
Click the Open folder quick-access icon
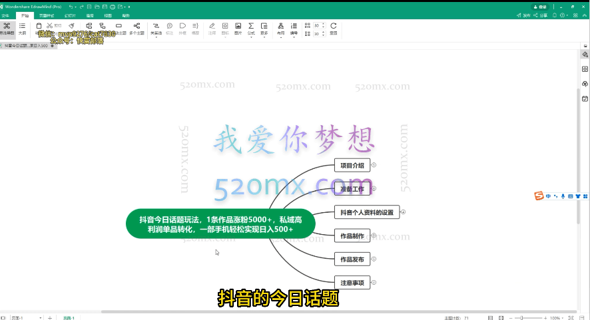97,7
